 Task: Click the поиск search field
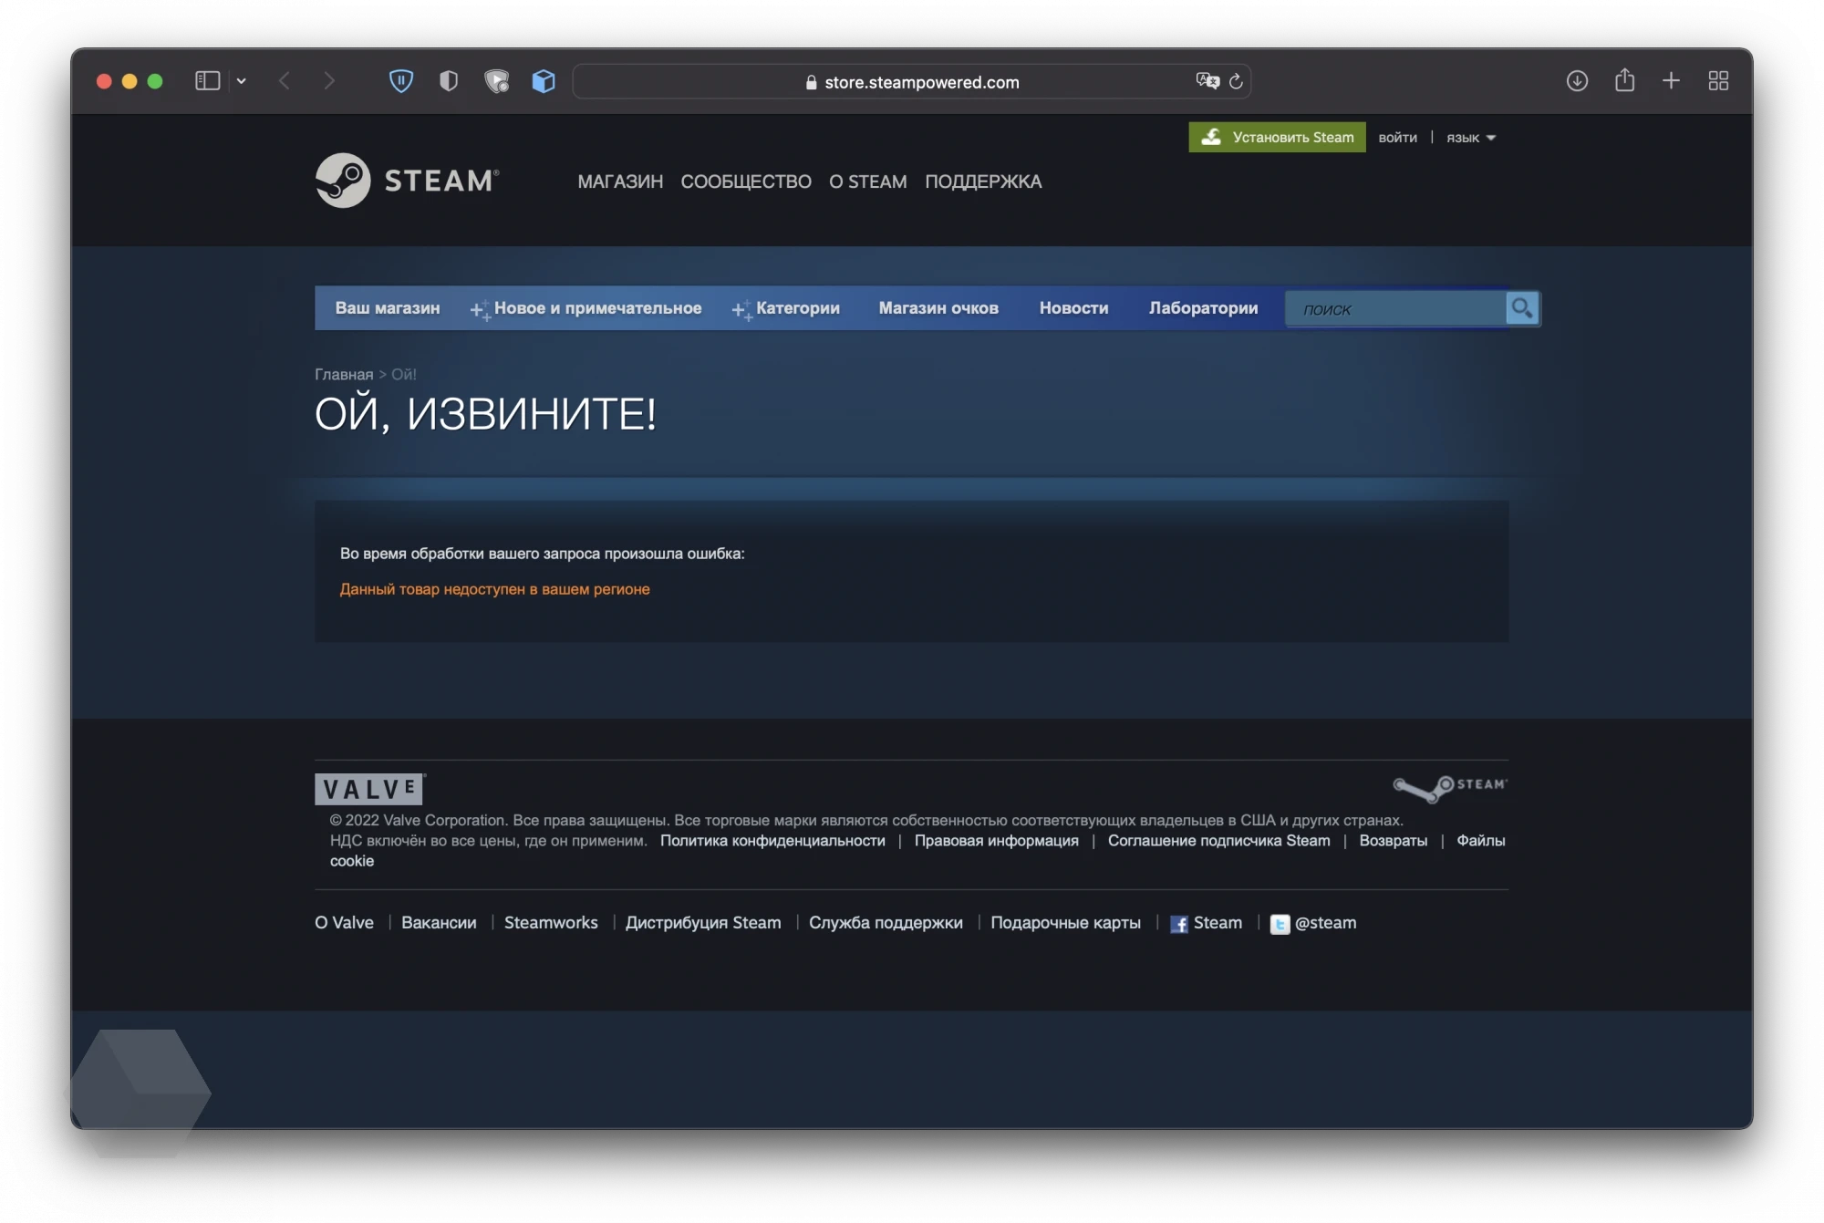[x=1395, y=309]
